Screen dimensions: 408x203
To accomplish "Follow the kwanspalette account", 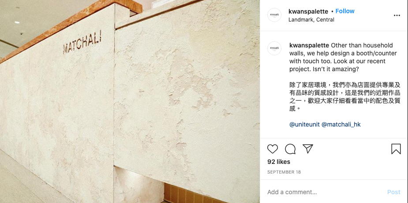I will coord(345,11).
